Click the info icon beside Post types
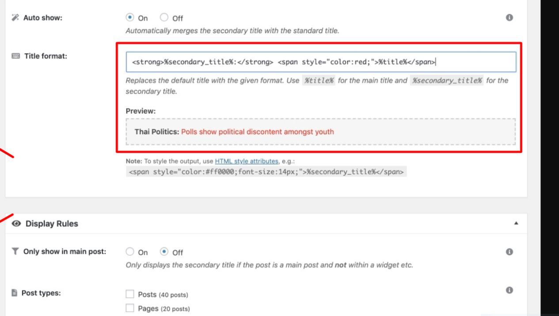The image size is (559, 316). coord(509,290)
